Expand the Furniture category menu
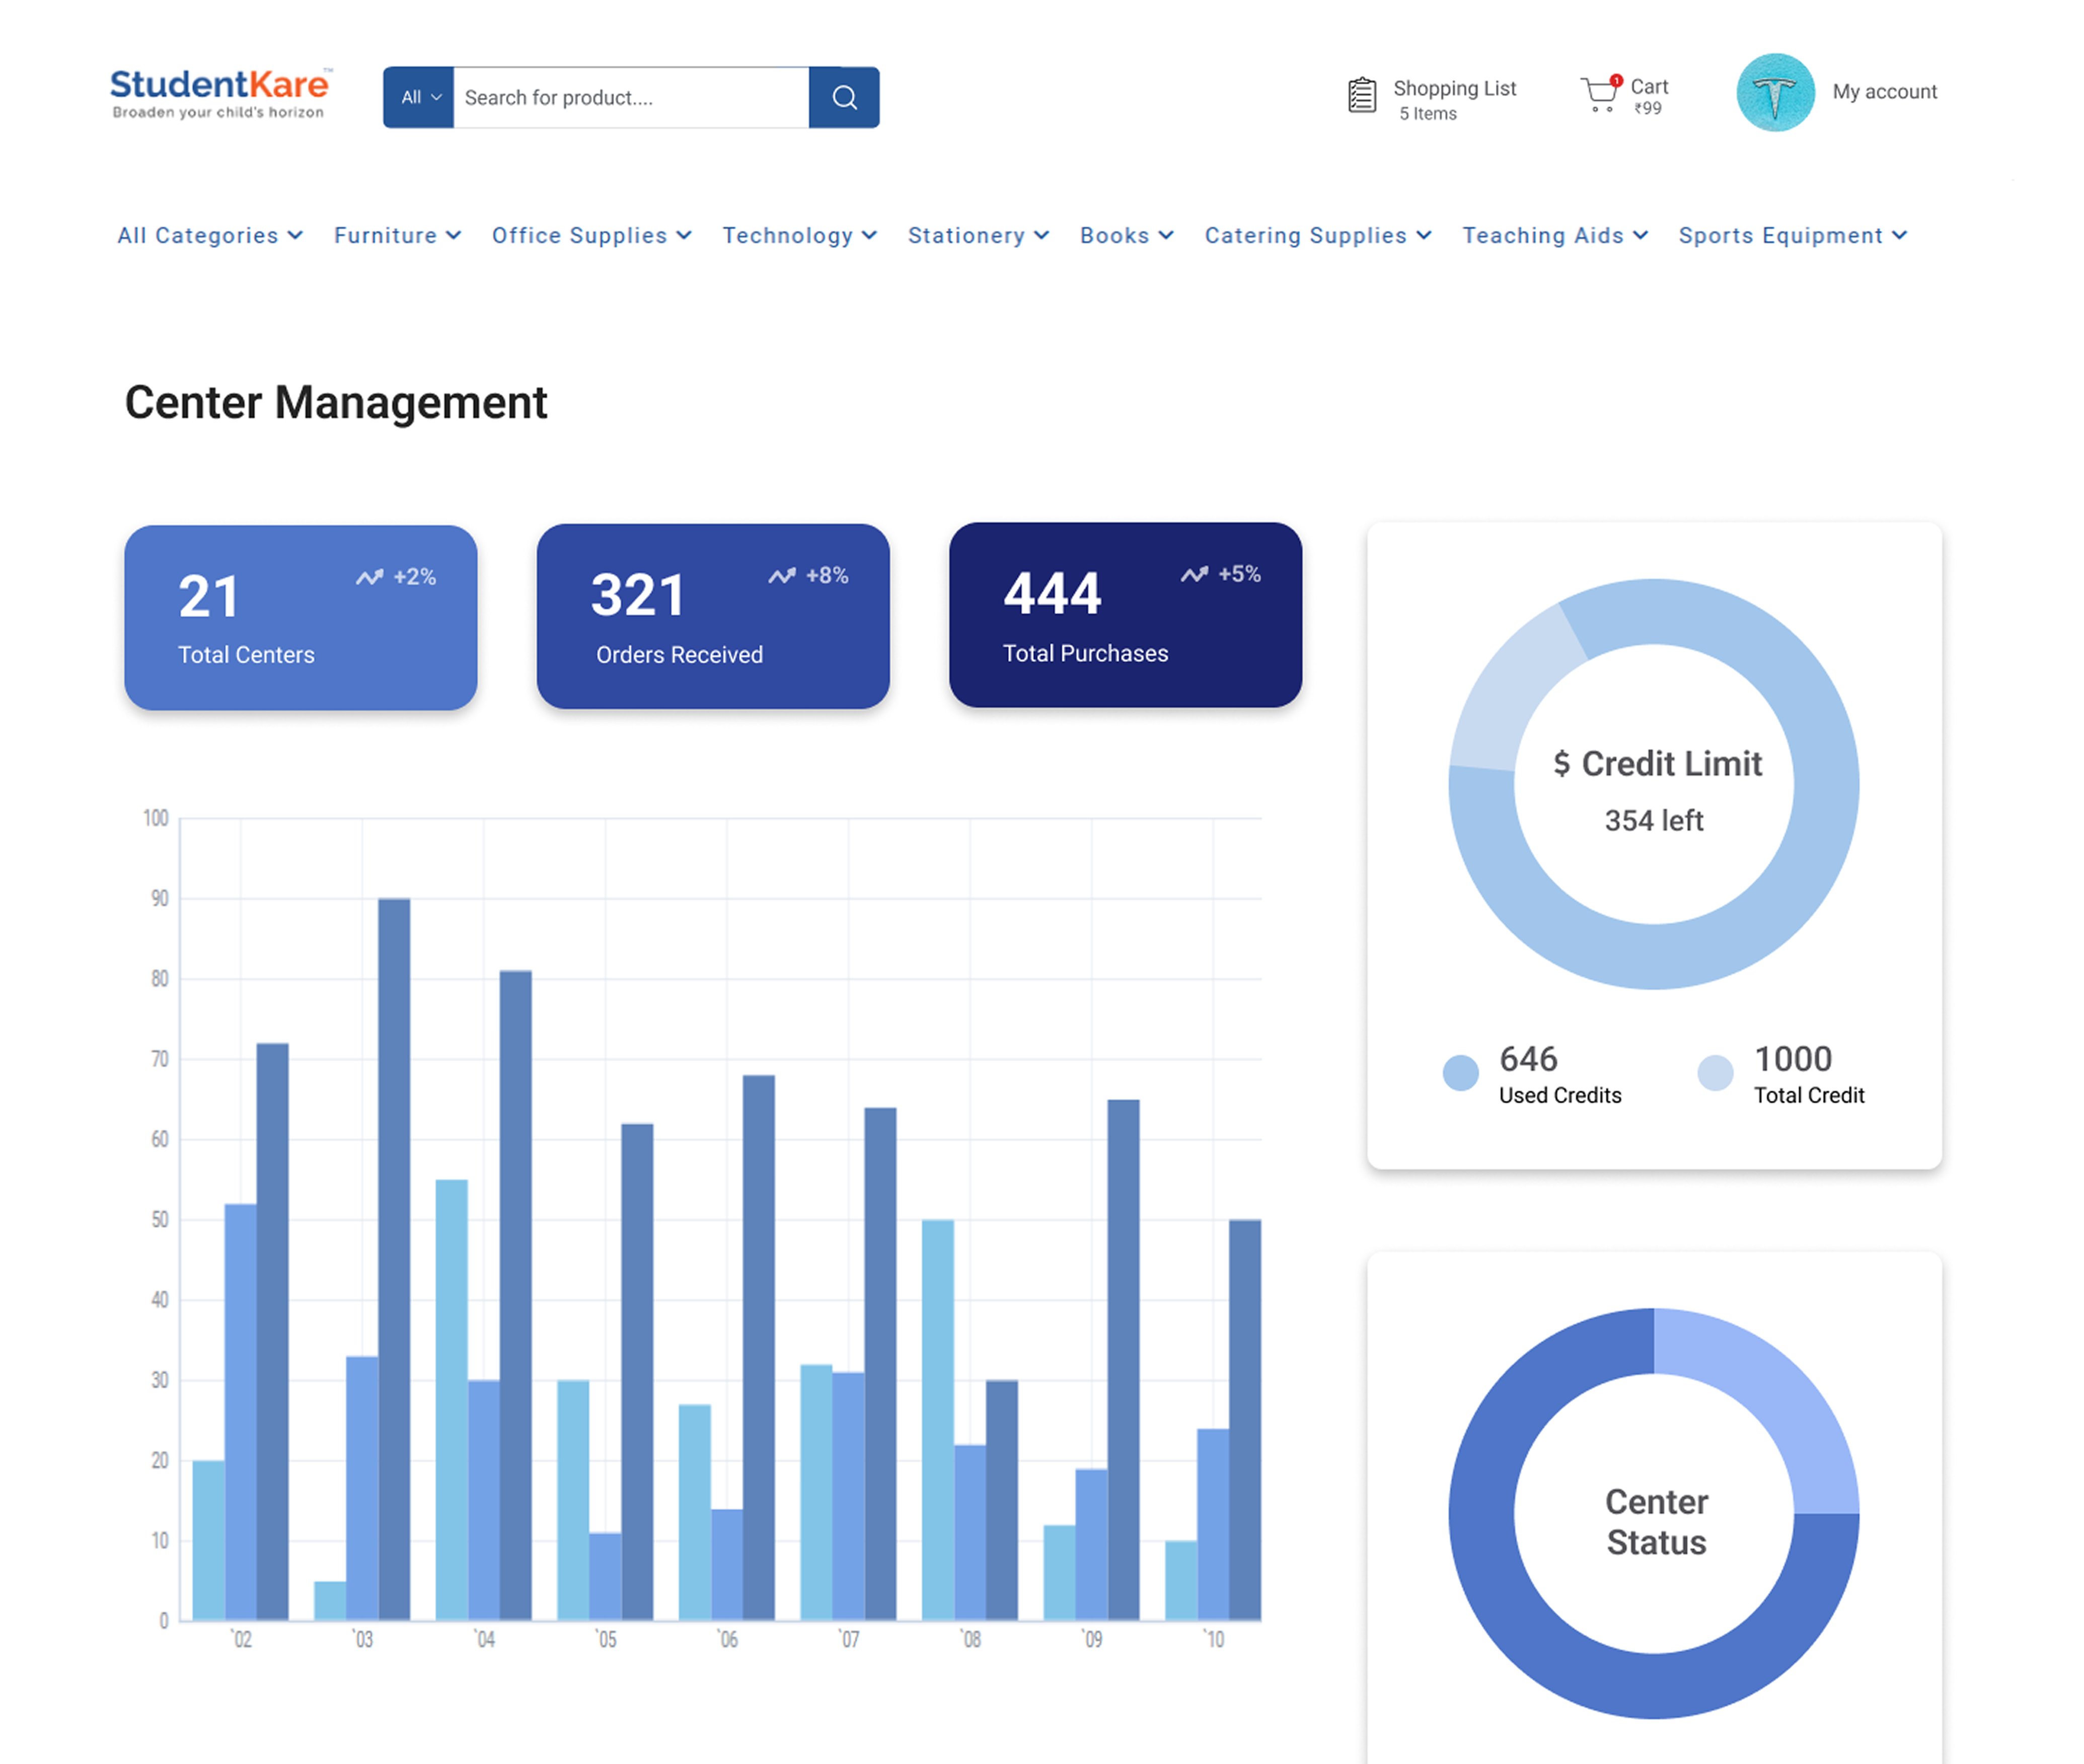This screenshot has width=2084, height=1764. (397, 236)
